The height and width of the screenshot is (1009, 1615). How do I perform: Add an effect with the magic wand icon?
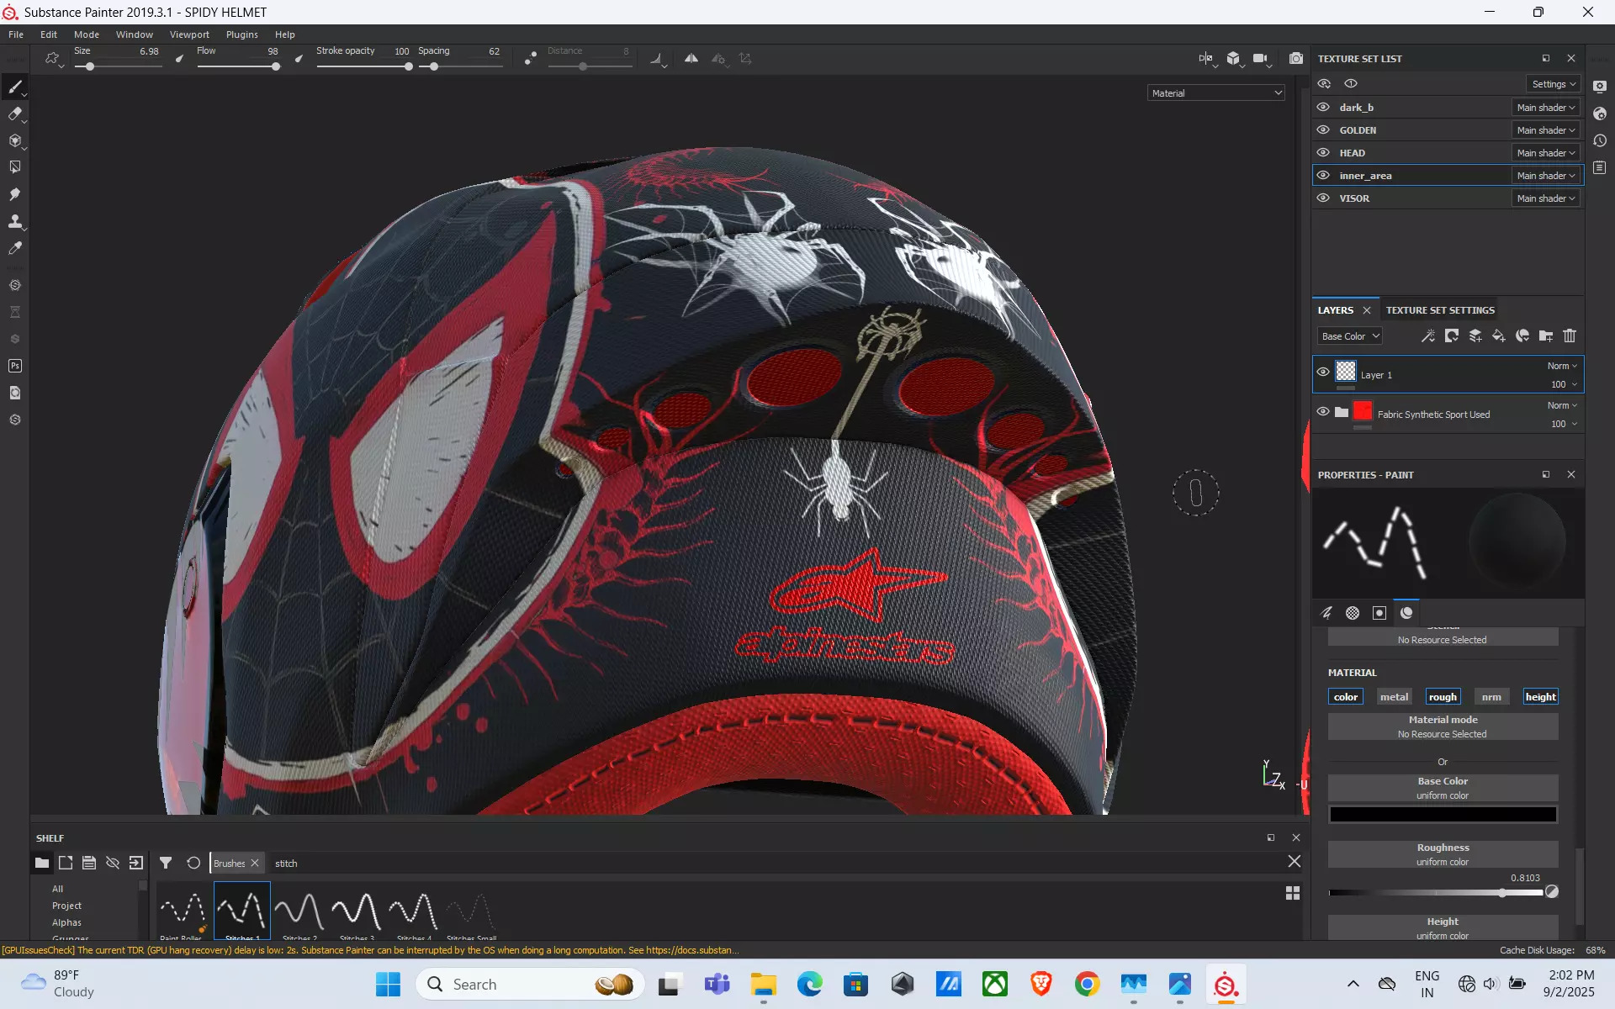(1427, 336)
